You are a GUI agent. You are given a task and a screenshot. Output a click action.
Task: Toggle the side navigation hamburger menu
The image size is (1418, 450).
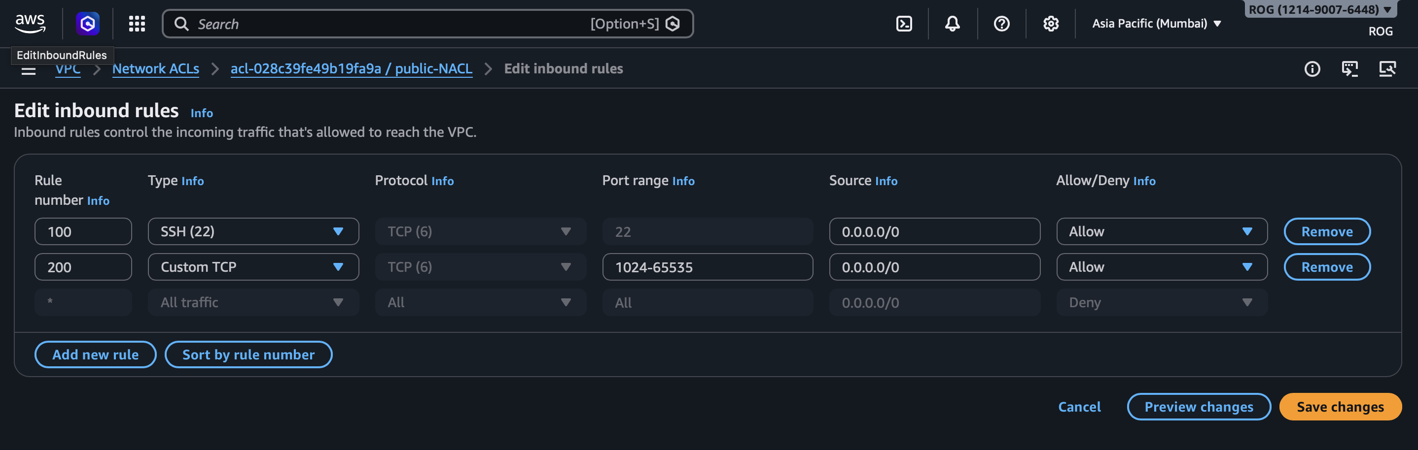pyautogui.click(x=29, y=70)
